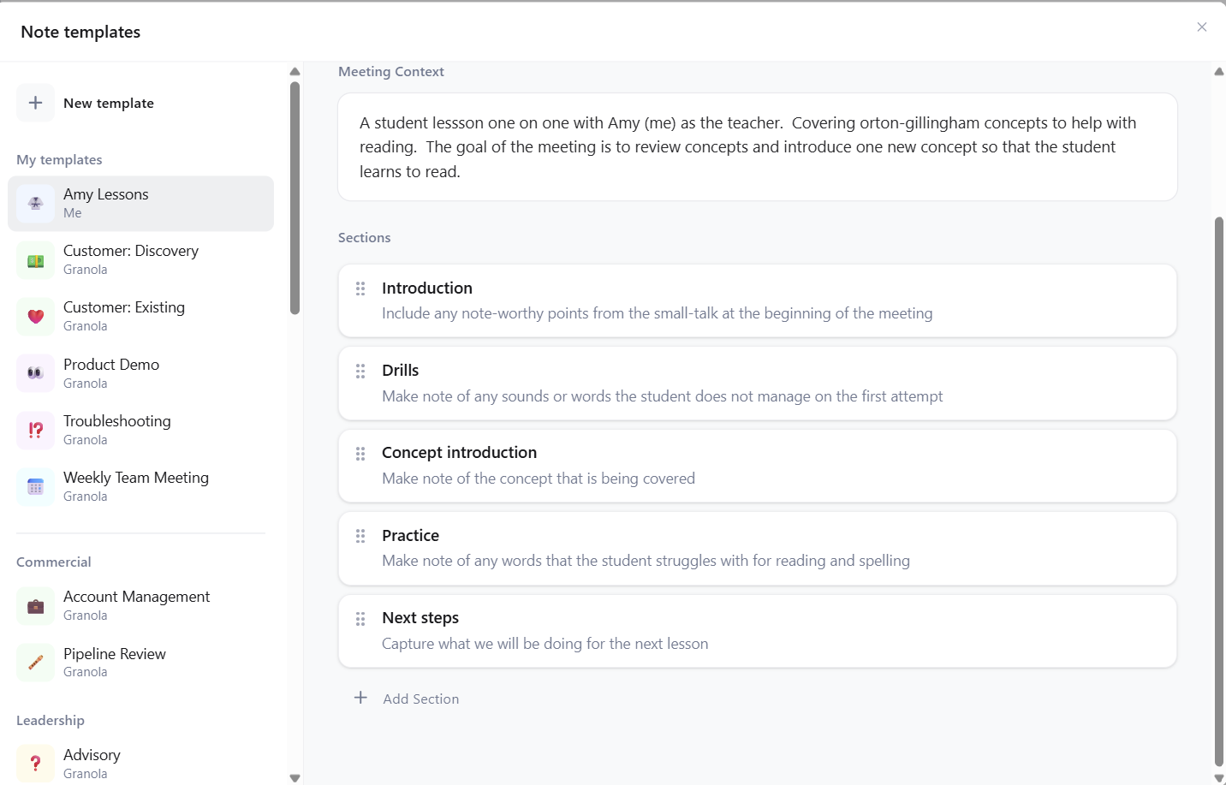Click the Product Demo eyes icon
1226x785 pixels.
tap(35, 373)
